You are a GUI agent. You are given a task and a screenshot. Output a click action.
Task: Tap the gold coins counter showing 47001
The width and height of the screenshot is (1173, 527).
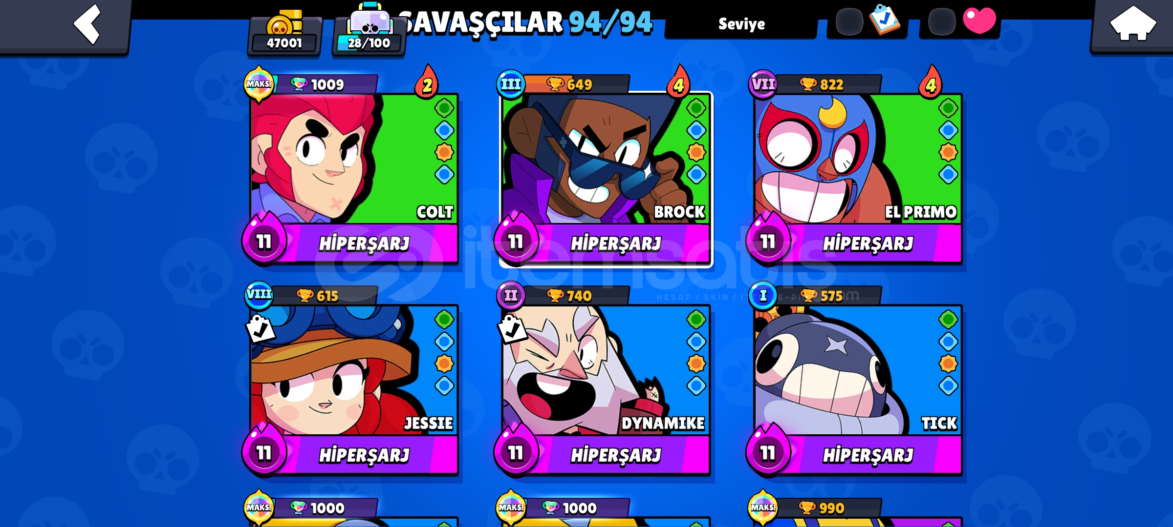(284, 33)
